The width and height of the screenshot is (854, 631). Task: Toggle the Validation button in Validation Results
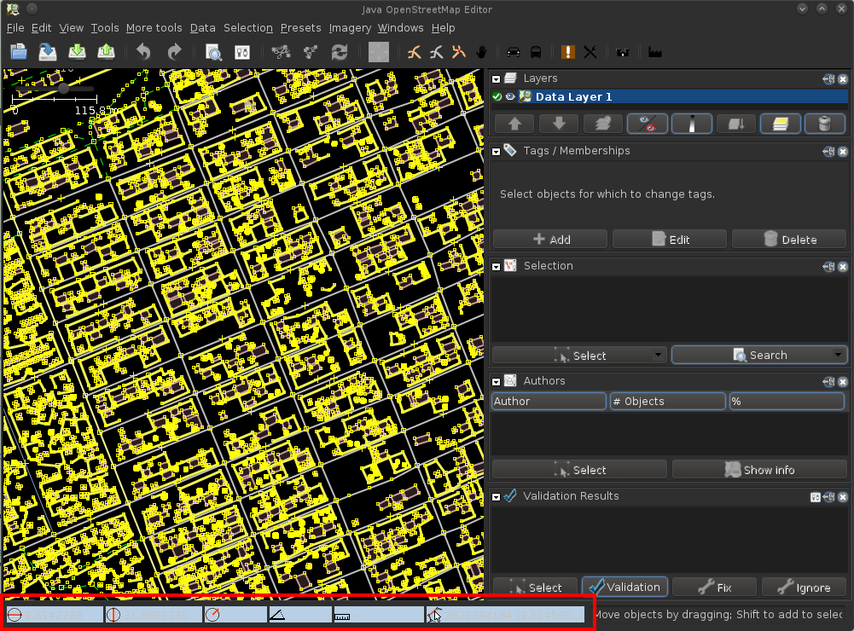coord(625,587)
